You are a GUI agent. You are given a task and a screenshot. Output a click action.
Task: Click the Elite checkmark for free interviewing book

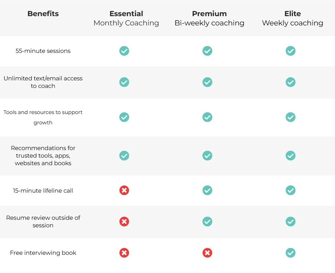[291, 253]
